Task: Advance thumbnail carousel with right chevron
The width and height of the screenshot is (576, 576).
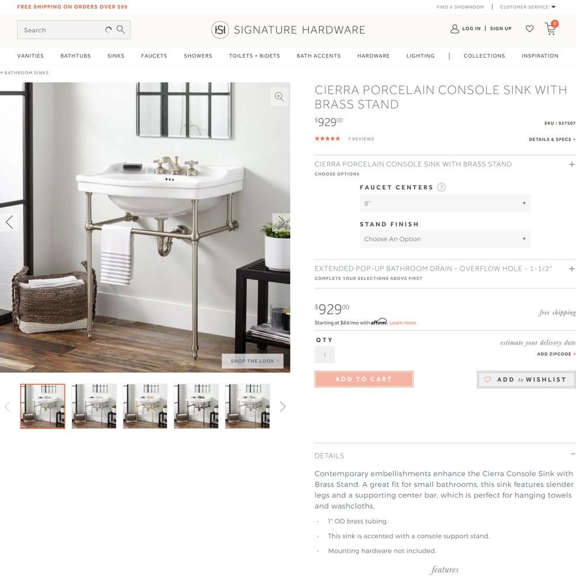Action: coord(282,406)
